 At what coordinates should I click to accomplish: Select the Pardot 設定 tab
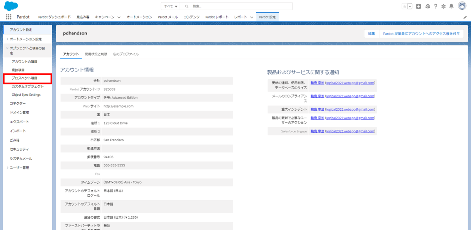pyautogui.click(x=267, y=17)
